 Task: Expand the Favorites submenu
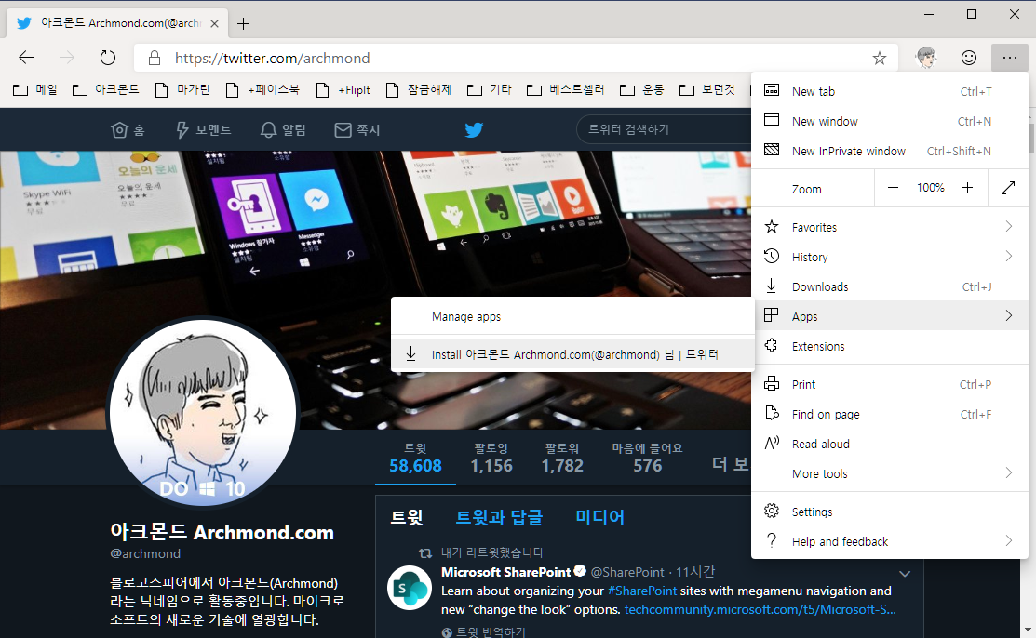coord(889,227)
